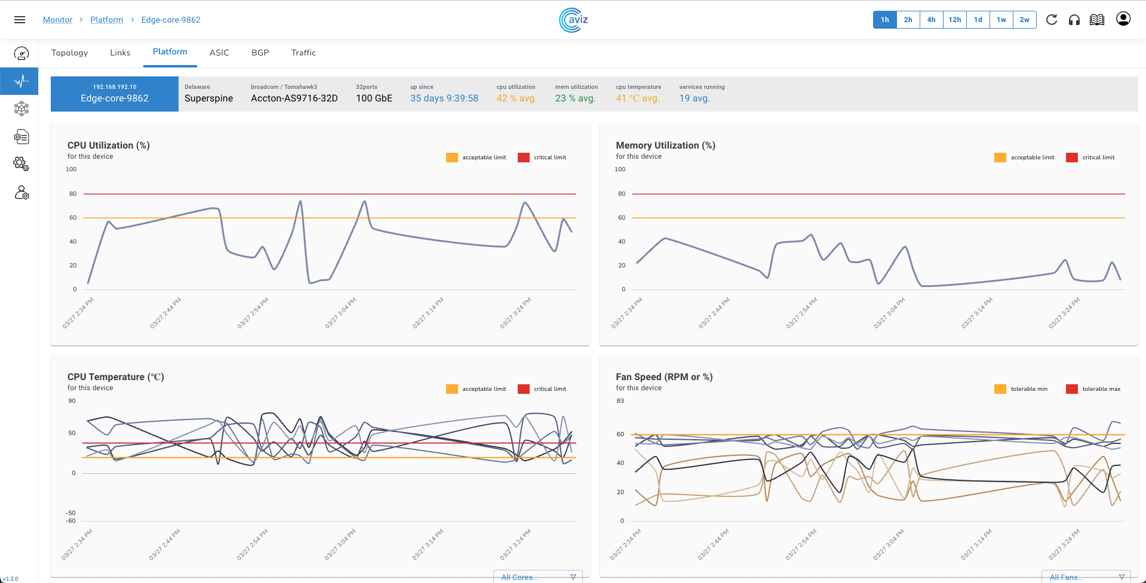1146x583 pixels.
Task: Select the 1h time range
Action: pyautogui.click(x=884, y=20)
